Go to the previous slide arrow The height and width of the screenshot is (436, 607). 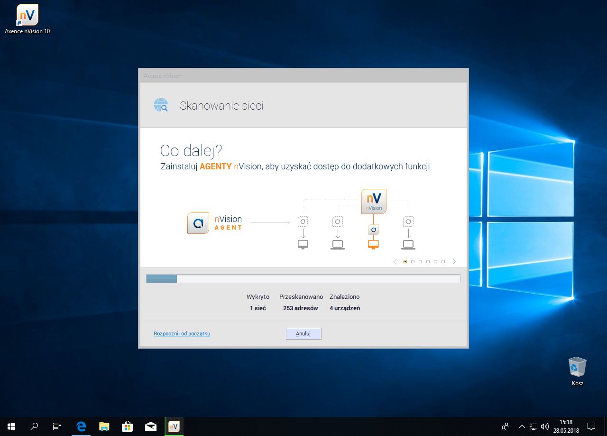click(x=395, y=261)
